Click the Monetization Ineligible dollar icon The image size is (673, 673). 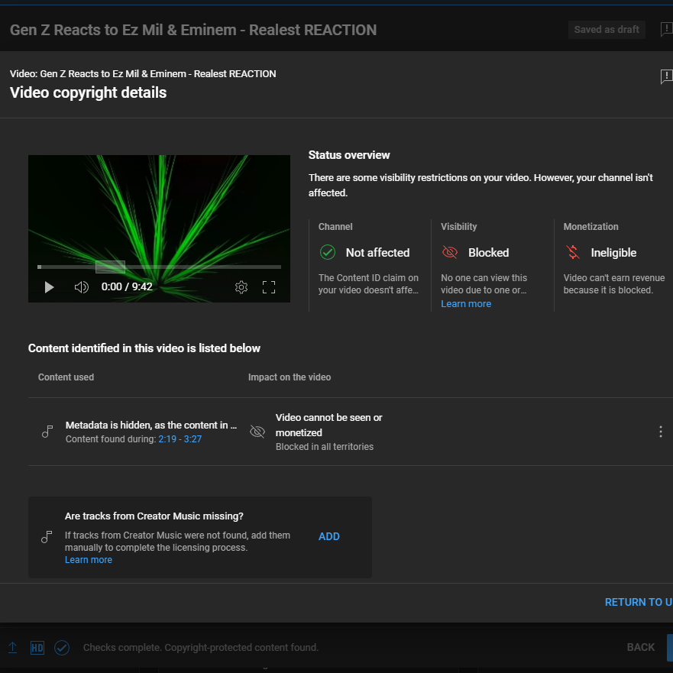point(572,253)
